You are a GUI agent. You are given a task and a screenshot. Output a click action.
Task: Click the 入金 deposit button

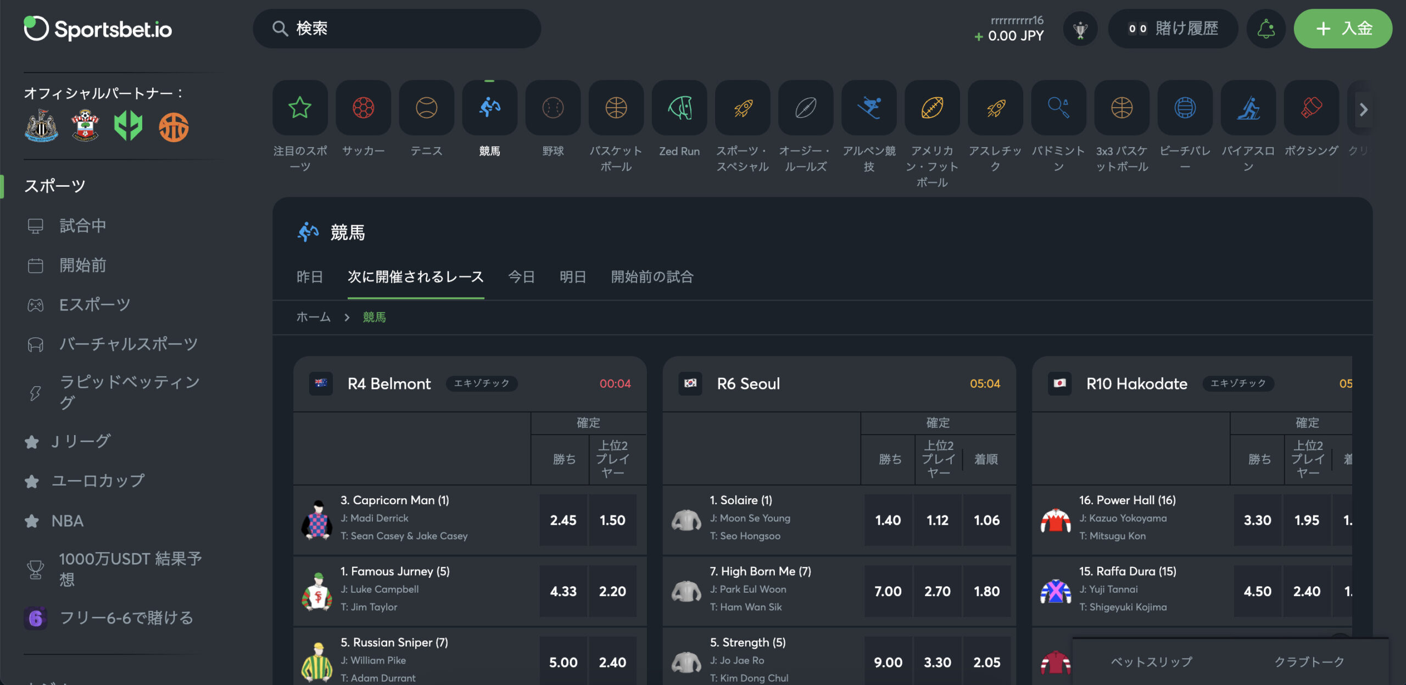pyautogui.click(x=1343, y=29)
